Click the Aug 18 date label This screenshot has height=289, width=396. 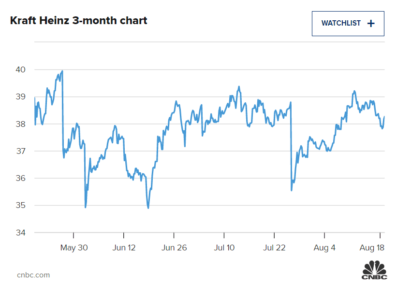tap(373, 248)
